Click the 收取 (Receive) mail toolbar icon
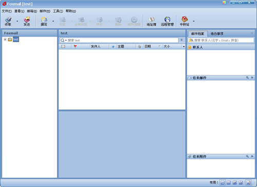257x187 pixels. click(8, 21)
